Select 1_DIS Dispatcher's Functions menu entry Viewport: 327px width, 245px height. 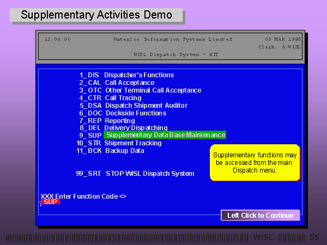pyautogui.click(x=126, y=75)
